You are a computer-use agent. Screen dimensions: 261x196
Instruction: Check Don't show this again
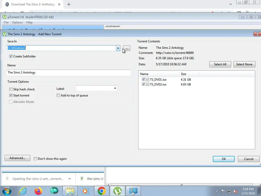click(x=35, y=159)
